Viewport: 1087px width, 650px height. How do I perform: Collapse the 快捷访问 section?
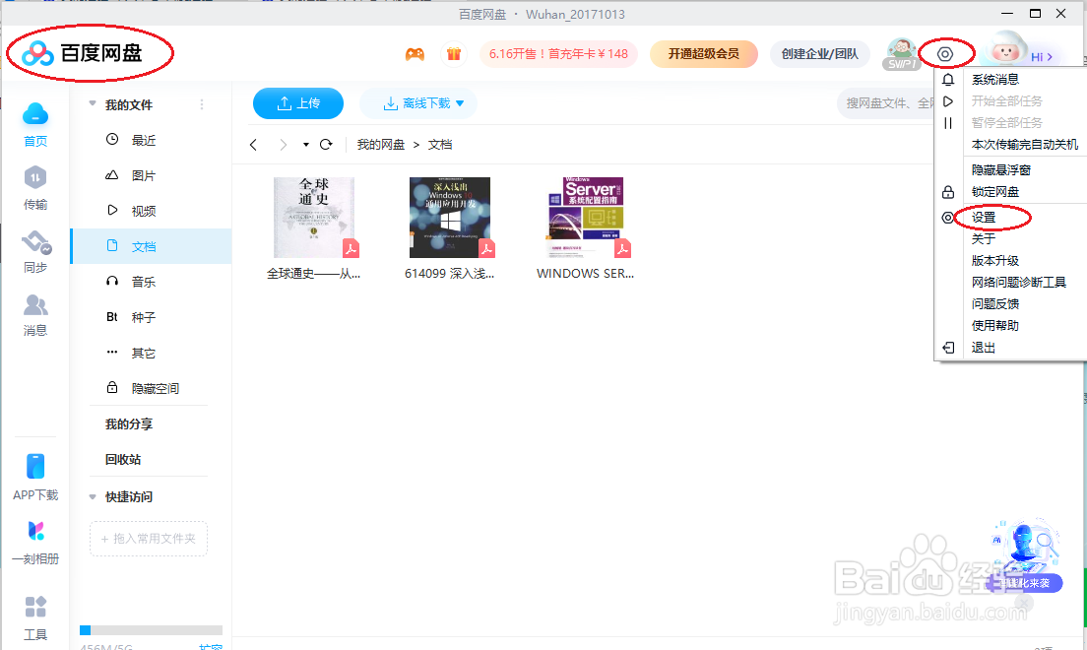point(93,496)
